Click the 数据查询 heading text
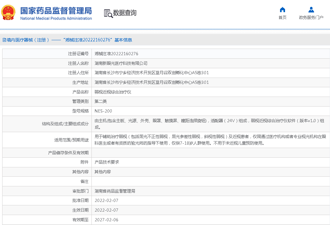 [x=125, y=13]
